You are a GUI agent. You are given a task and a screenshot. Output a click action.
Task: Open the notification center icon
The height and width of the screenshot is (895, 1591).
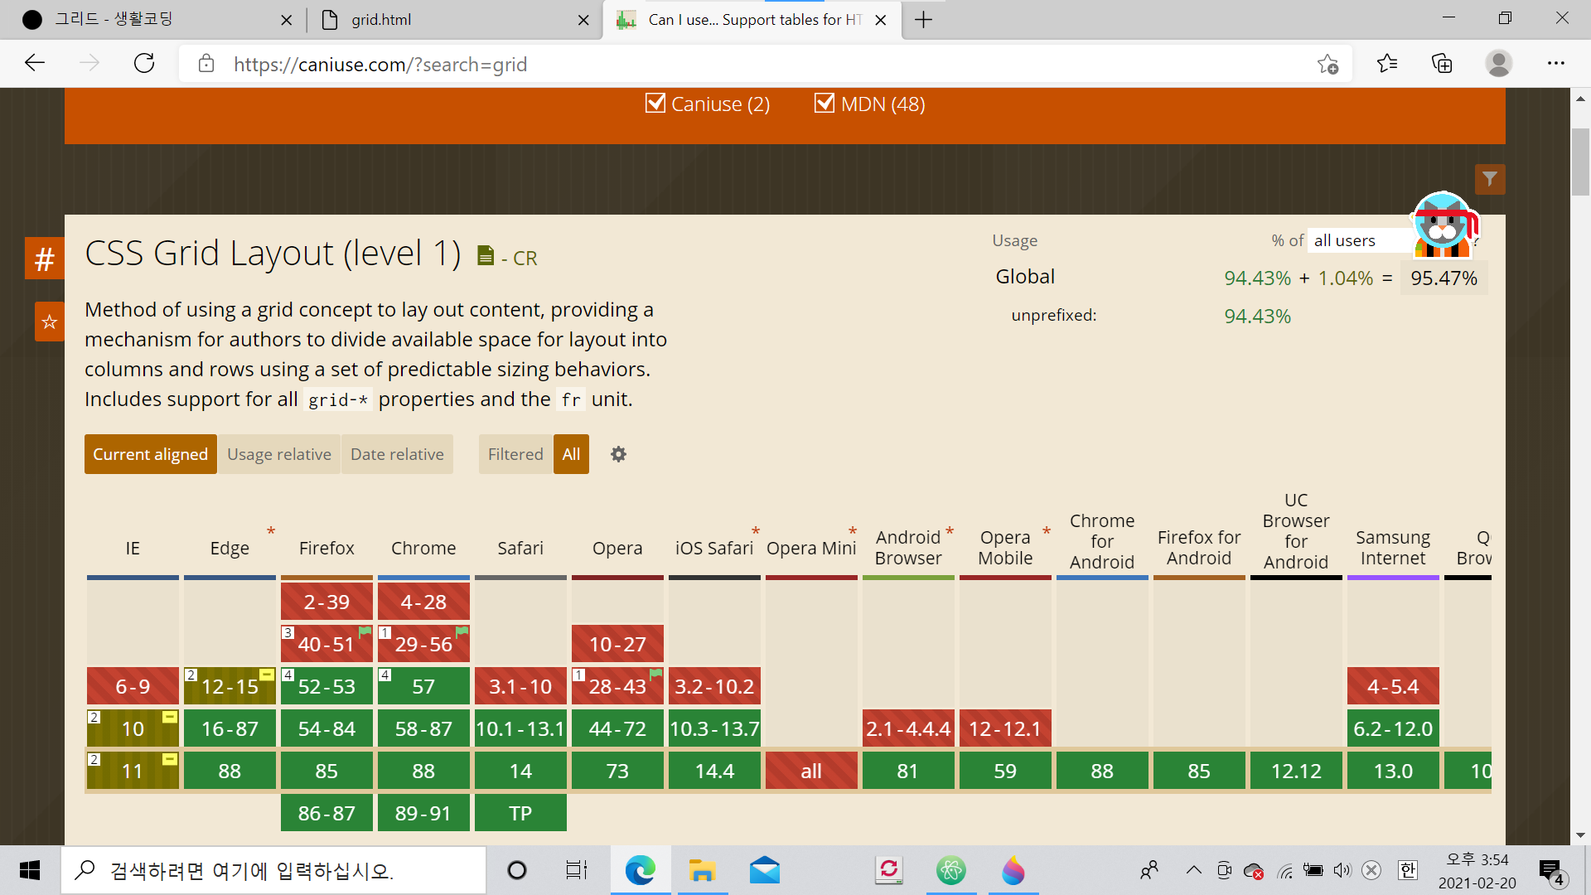(x=1551, y=871)
